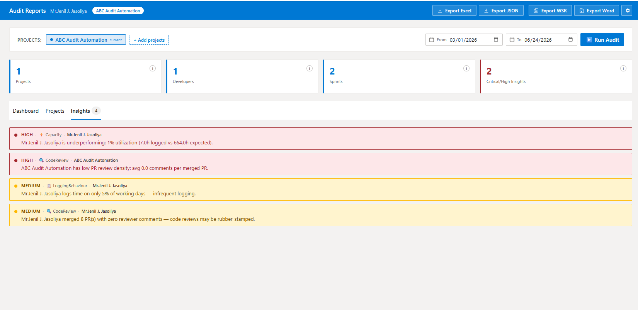Viewport: 638px width, 310px height.
Task: Click the Export JSON button
Action: click(501, 11)
